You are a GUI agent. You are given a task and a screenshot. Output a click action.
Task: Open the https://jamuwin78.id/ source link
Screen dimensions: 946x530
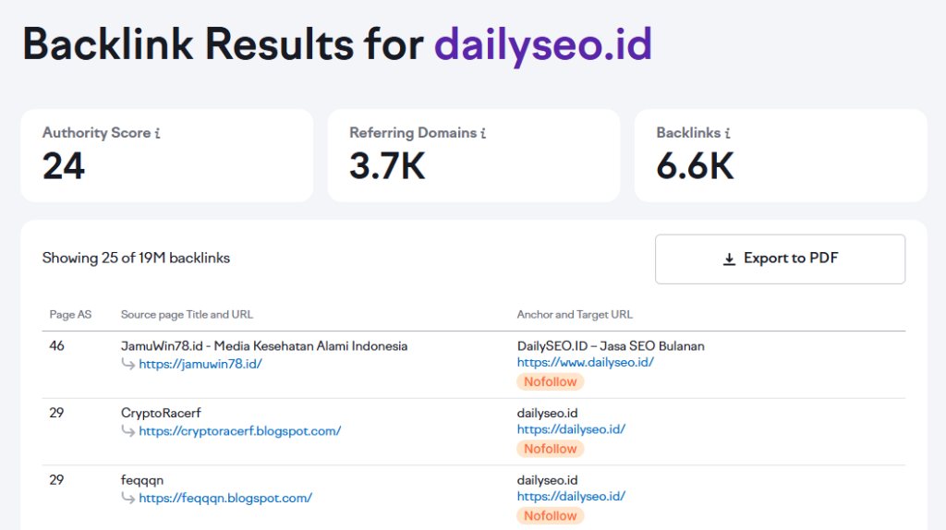(x=200, y=364)
